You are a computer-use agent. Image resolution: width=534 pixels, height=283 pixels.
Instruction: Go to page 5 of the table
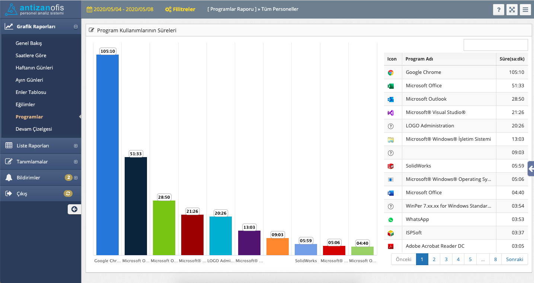pos(470,259)
